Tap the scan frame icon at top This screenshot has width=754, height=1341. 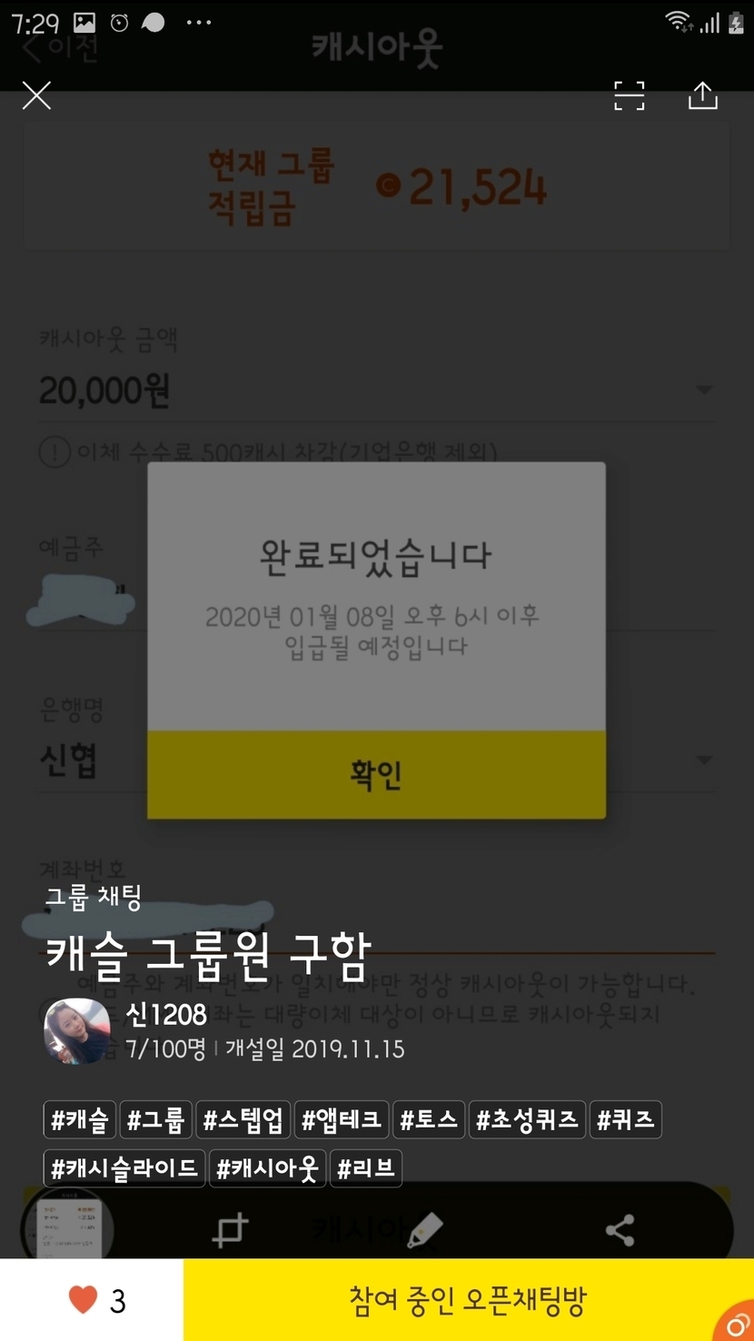[629, 95]
